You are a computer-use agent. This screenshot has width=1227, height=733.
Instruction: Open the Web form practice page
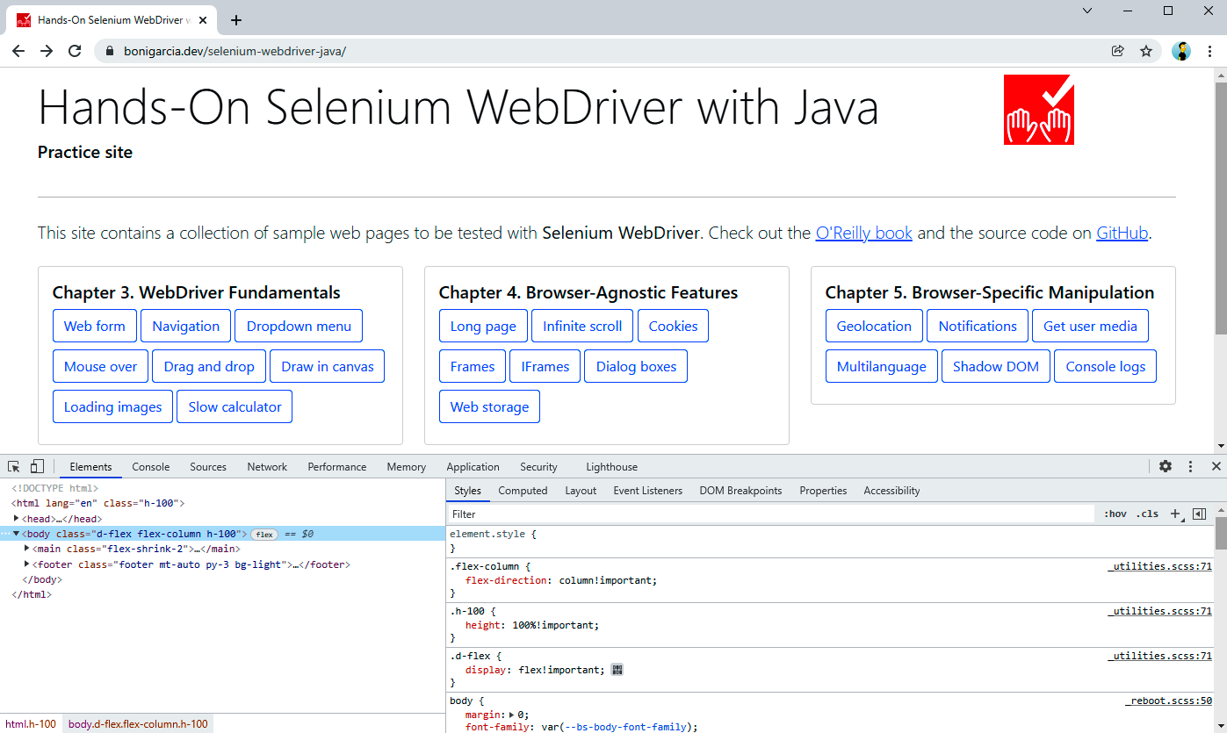95,326
